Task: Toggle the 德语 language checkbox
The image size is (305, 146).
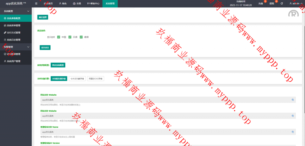Action: tap(81, 37)
